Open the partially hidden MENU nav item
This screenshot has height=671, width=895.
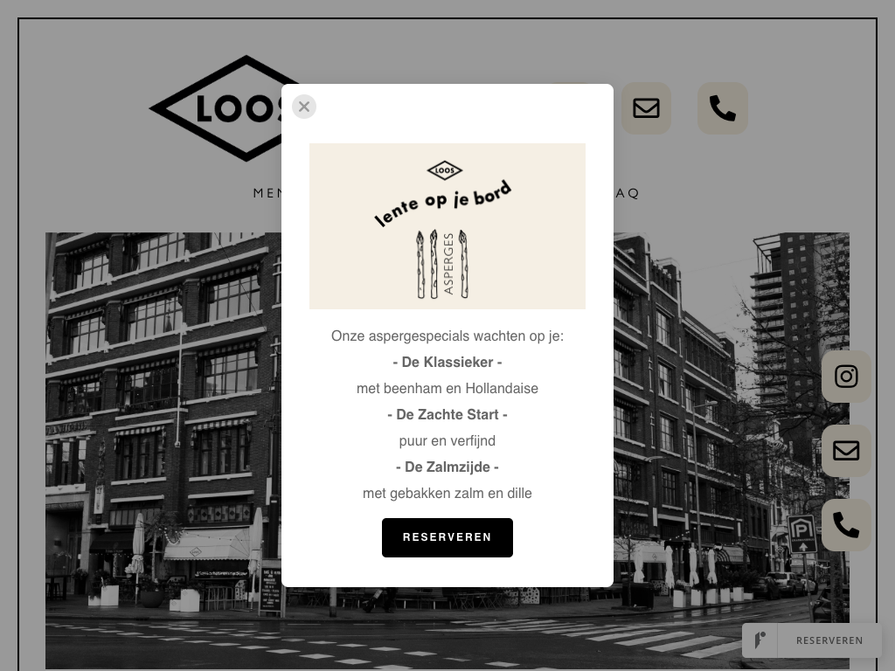pos(267,193)
